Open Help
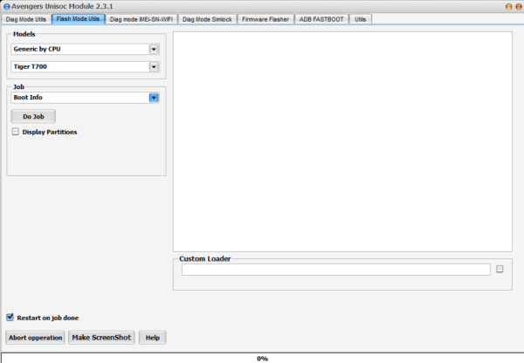524x363 pixels. click(152, 338)
